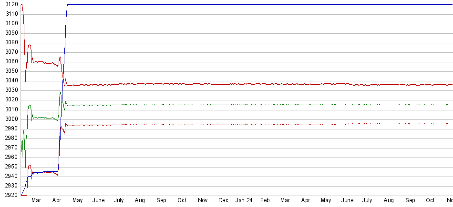The image size is (453, 207).
Task: Click the flat top line at 3120 above 'Nov'
Action: 203,4
